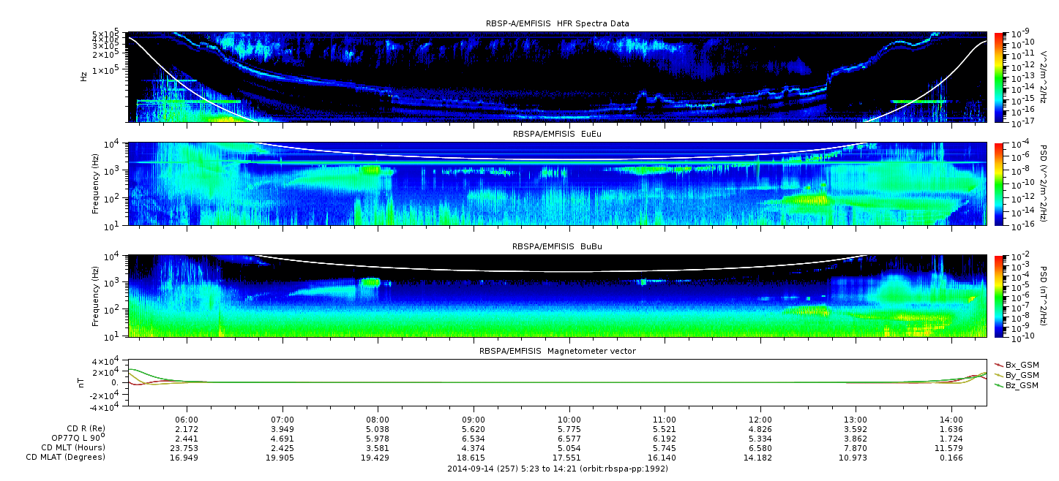
Task: Click the EuEu panel PSD color bar
Action: point(998,183)
